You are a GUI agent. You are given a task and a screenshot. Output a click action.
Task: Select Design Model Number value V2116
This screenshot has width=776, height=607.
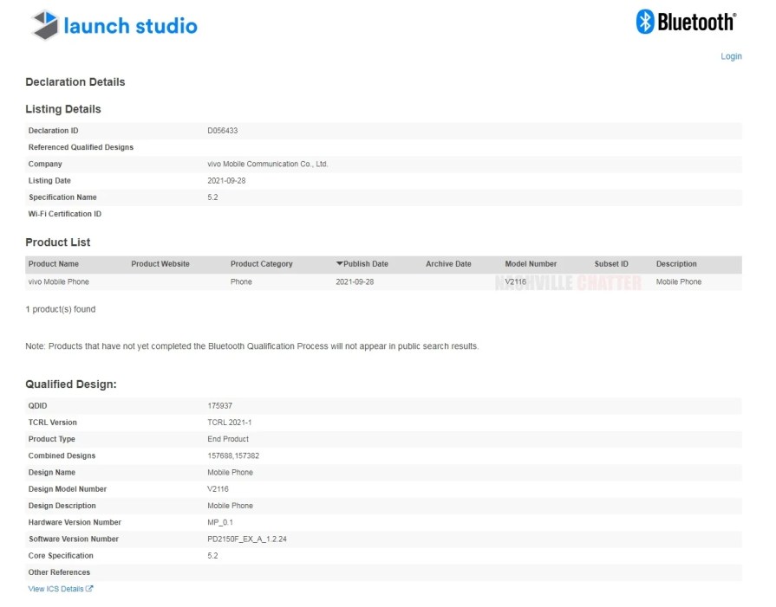tap(218, 489)
